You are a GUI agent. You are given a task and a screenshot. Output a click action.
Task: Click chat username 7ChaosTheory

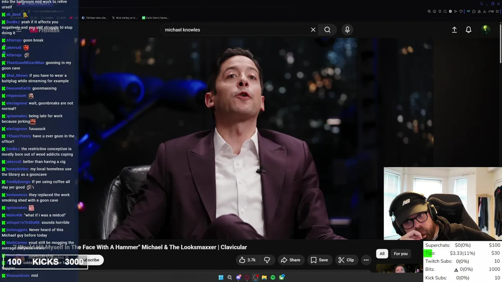(x=18, y=136)
